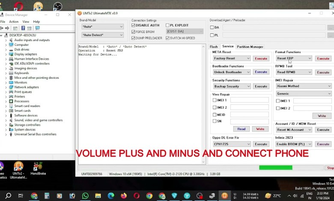334x201 pixels.
Task: Launch Firefox from the taskbar
Action: click(x=124, y=196)
